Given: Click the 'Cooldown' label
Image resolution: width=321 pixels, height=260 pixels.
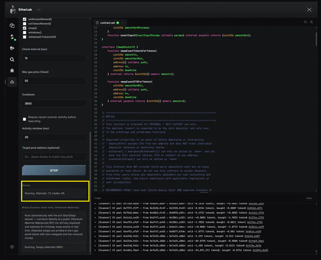Looking at the screenshot, I should coord(29,95).
